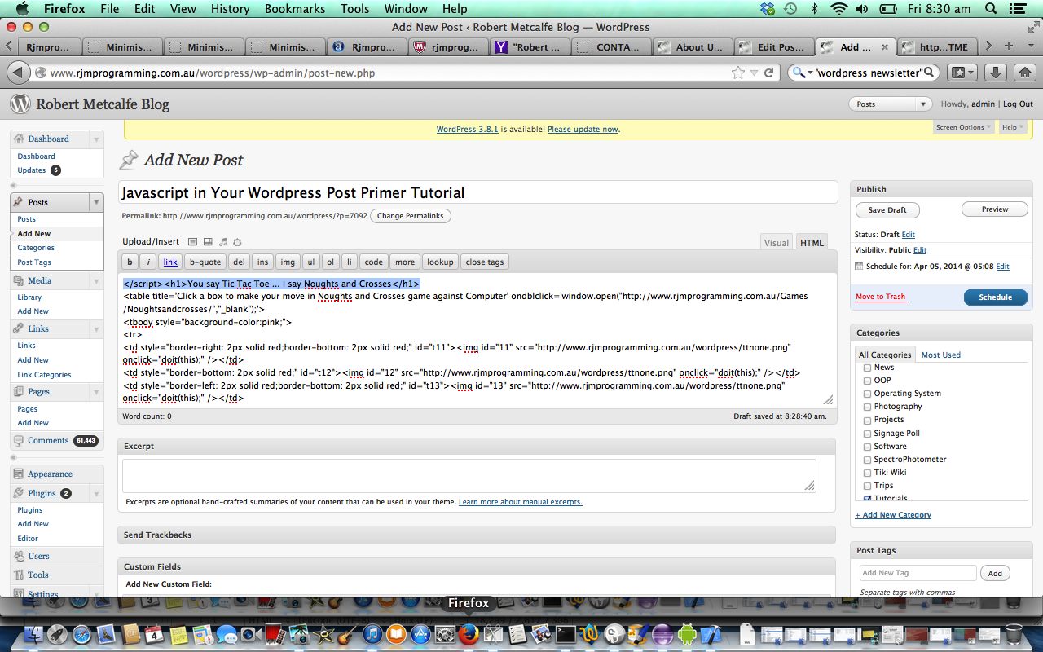Click the Add Media upload icon

tap(237, 242)
